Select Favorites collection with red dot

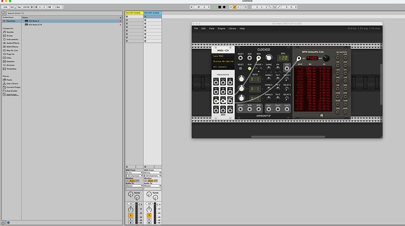[x=11, y=21]
